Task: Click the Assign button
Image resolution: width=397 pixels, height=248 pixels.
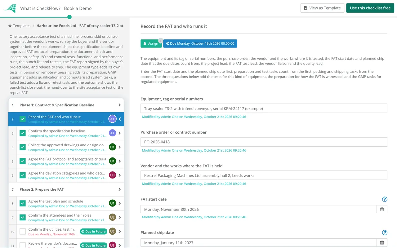Action: point(151,43)
